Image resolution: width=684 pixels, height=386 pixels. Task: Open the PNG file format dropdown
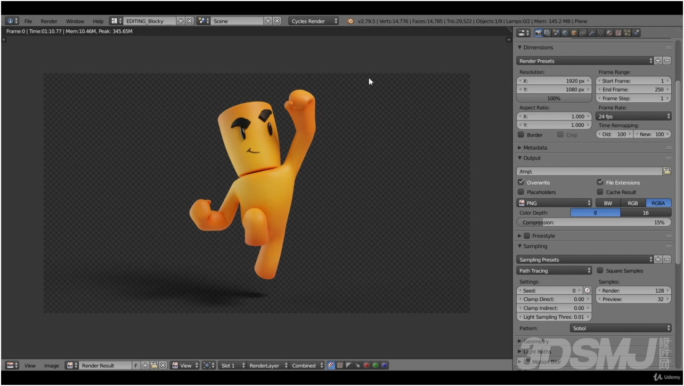pyautogui.click(x=554, y=203)
